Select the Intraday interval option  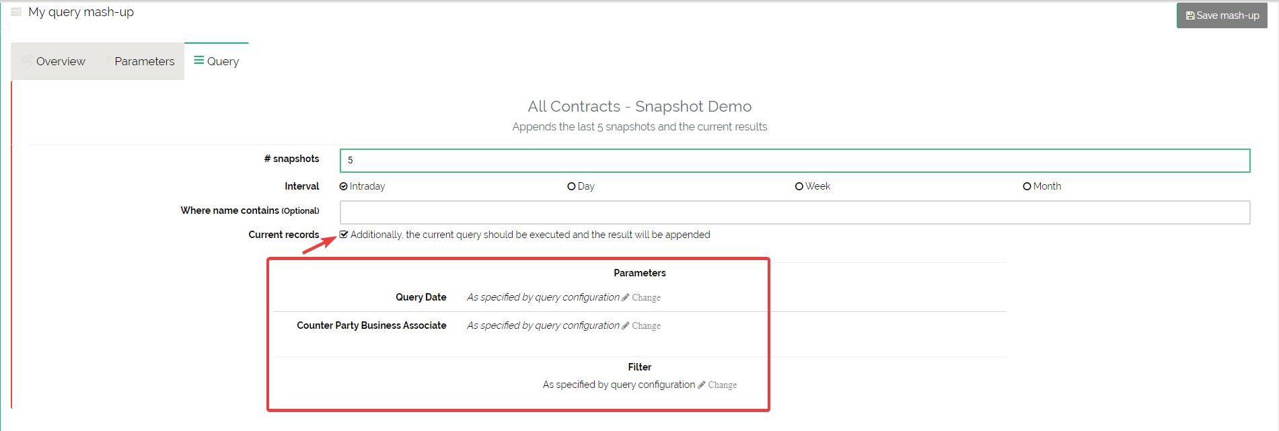344,186
